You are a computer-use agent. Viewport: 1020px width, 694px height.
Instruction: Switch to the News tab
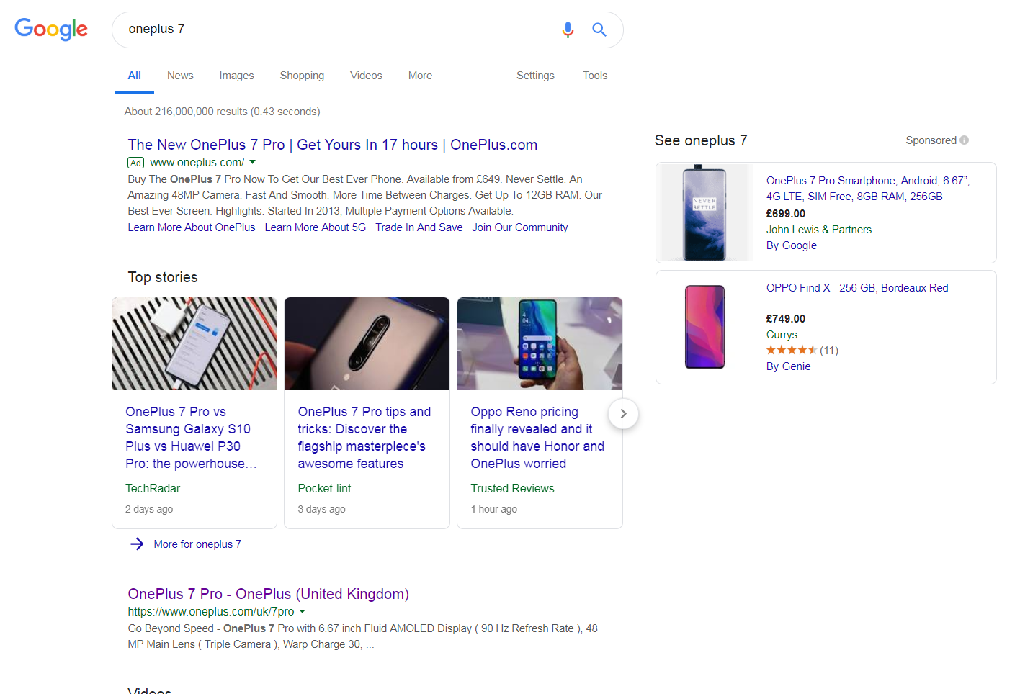coord(180,76)
